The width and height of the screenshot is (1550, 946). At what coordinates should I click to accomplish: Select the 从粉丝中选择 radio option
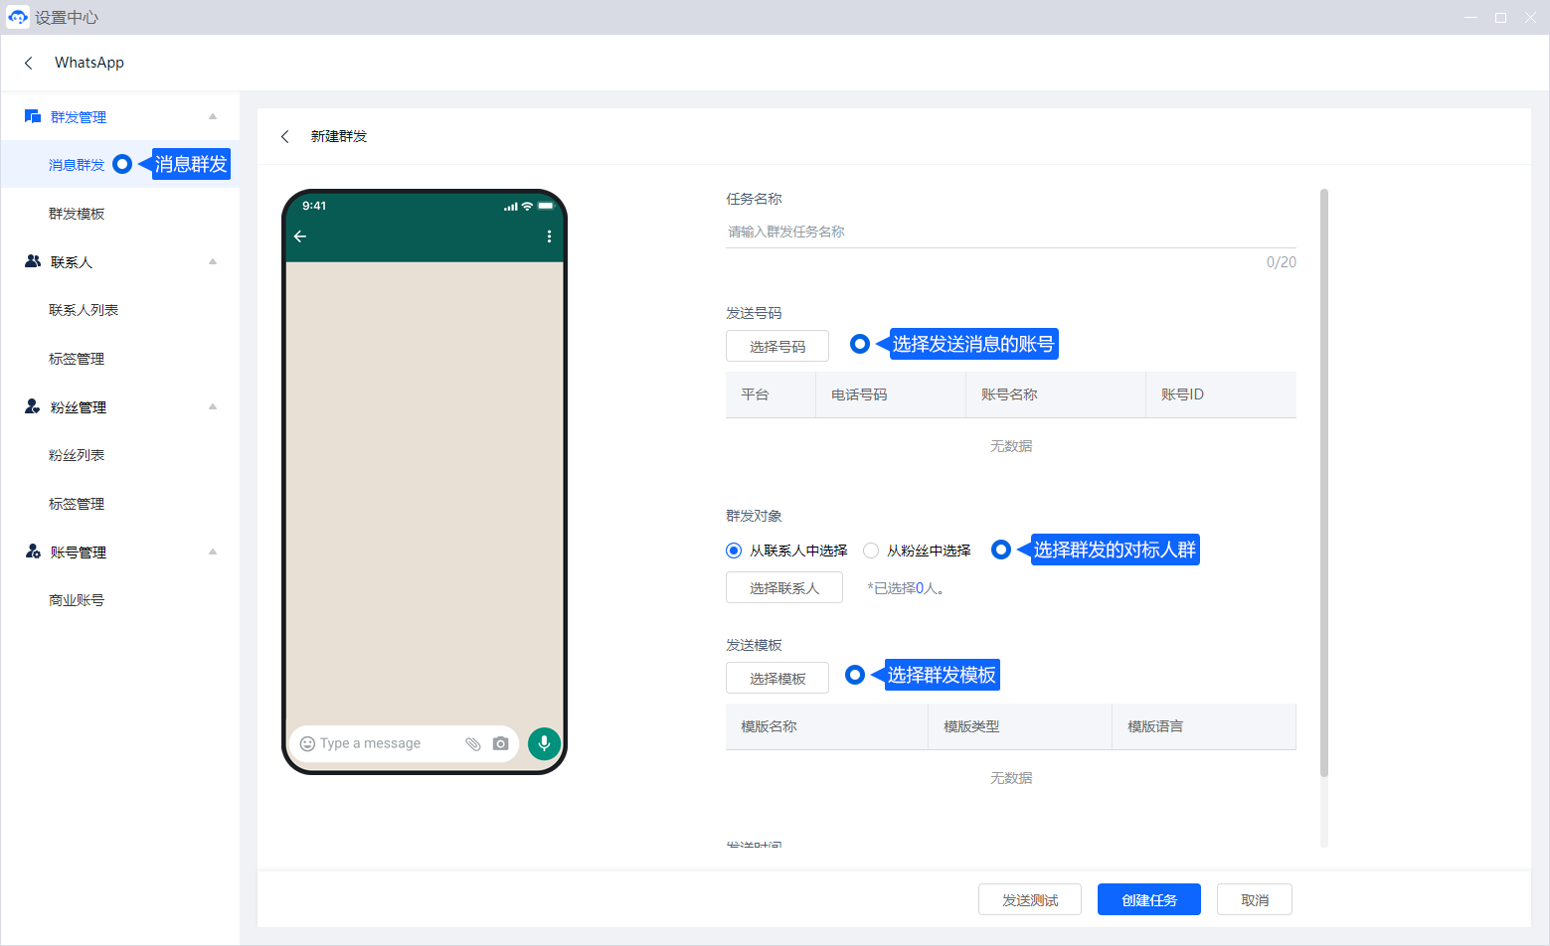tap(871, 551)
